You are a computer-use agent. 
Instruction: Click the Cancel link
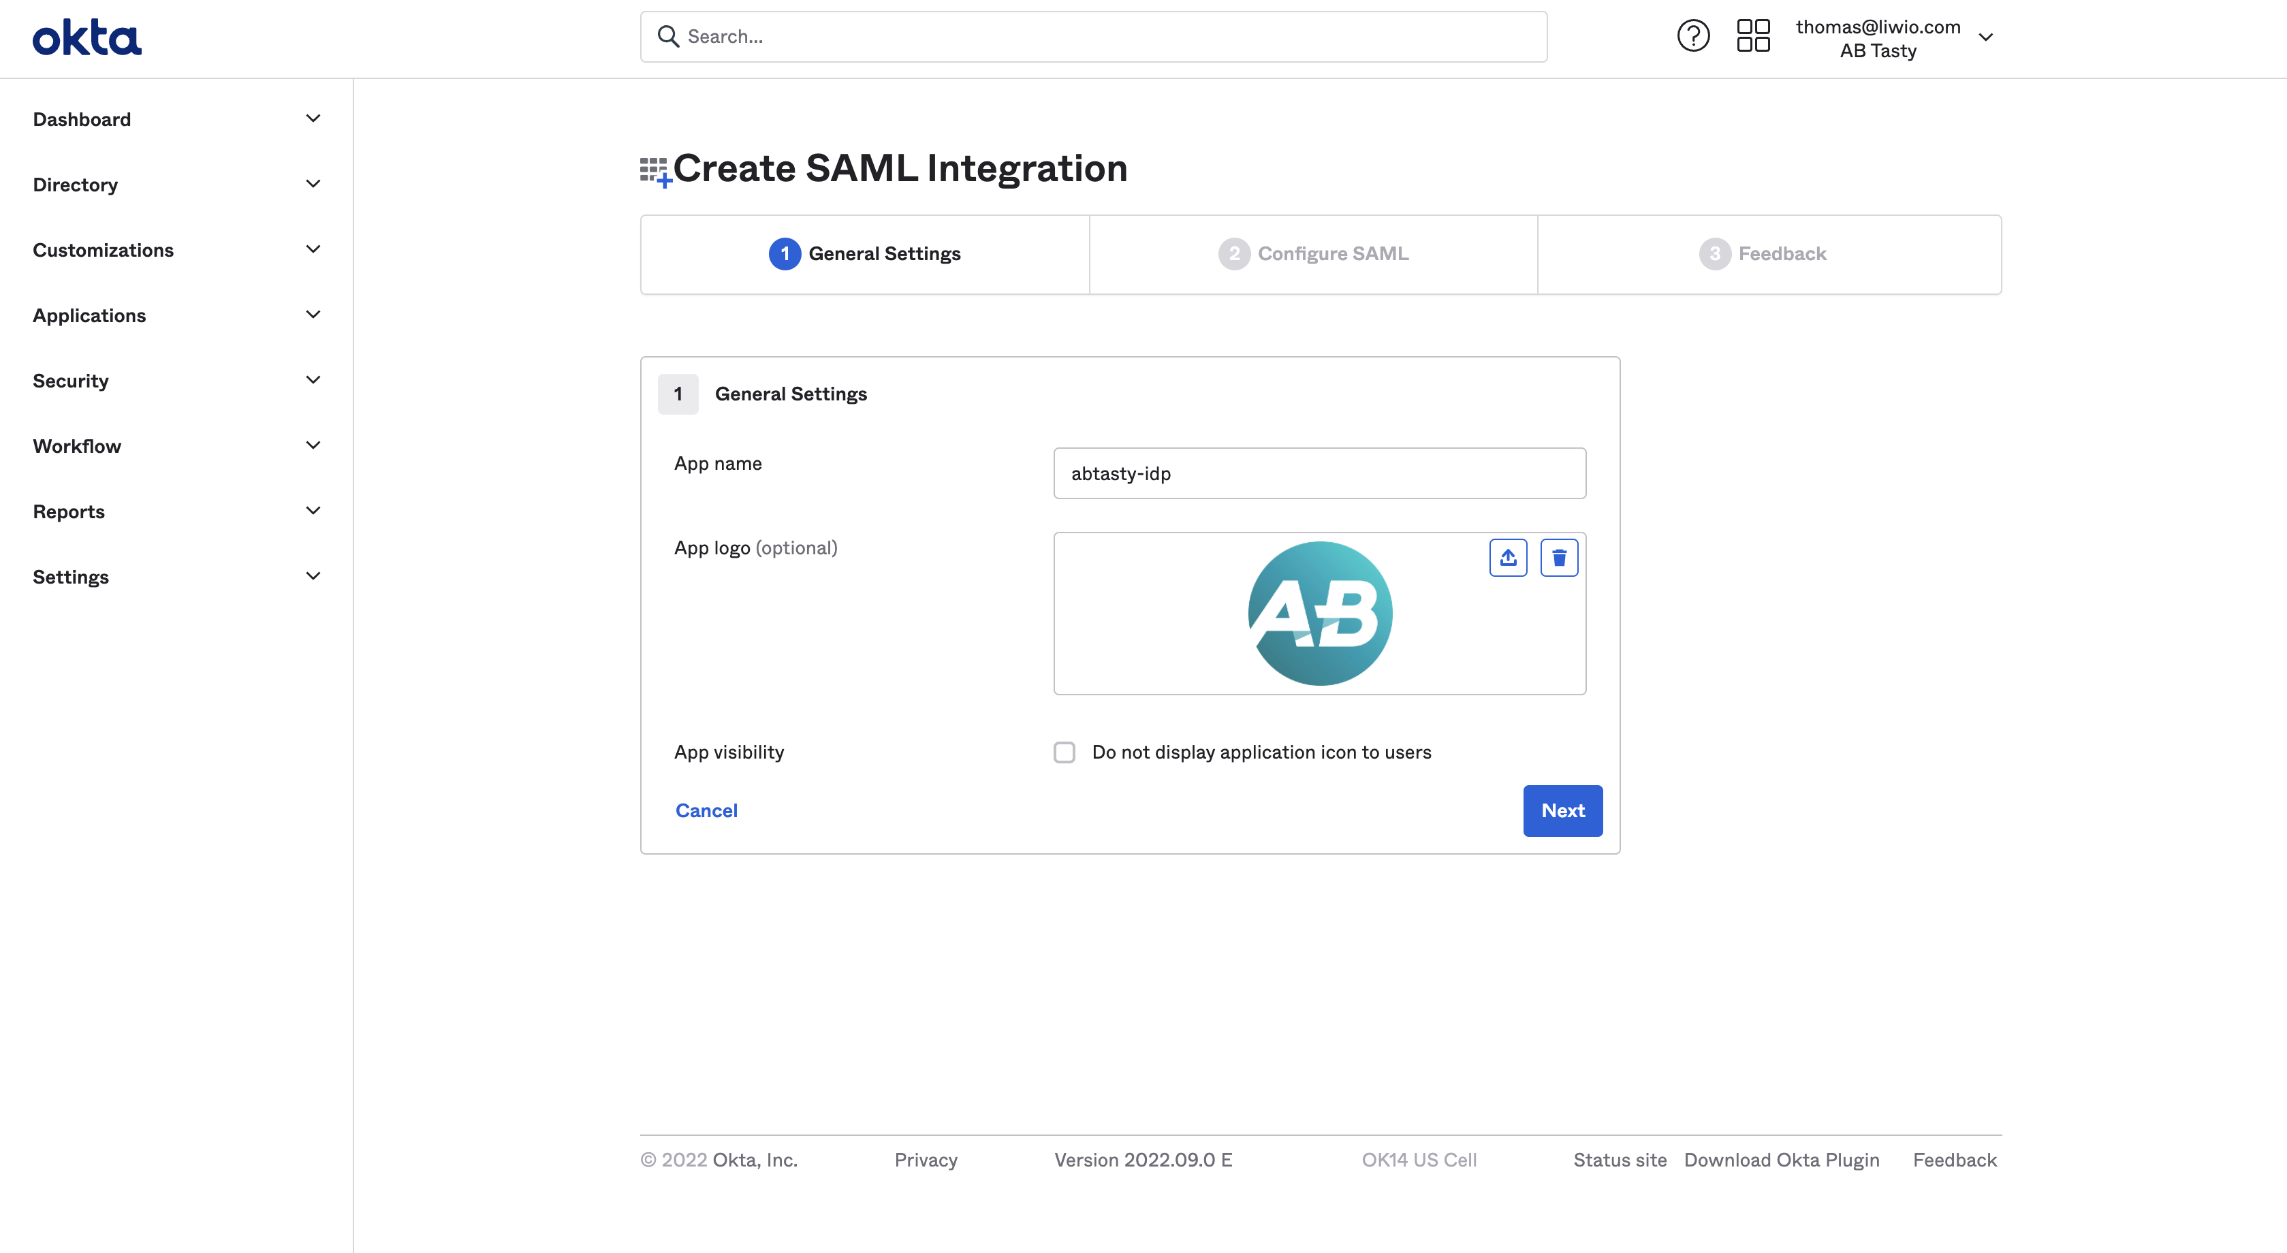tap(706, 810)
